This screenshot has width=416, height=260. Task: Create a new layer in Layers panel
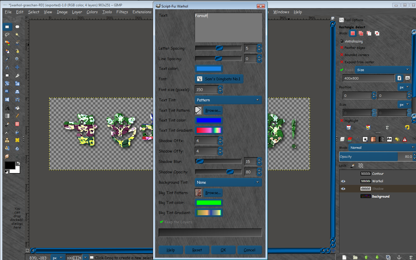[x=344, y=257]
